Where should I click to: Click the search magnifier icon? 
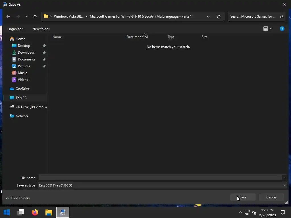point(281,16)
